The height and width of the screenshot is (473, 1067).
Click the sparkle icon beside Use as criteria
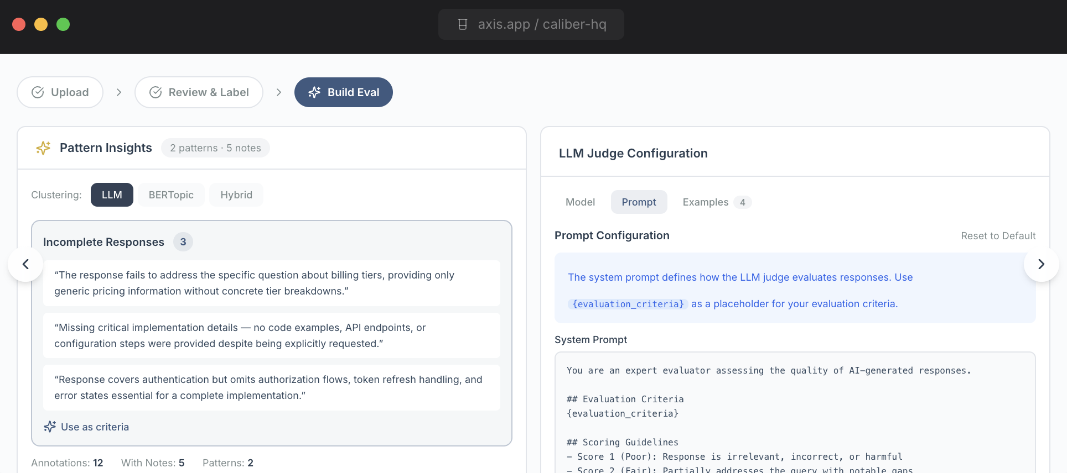pyautogui.click(x=50, y=427)
